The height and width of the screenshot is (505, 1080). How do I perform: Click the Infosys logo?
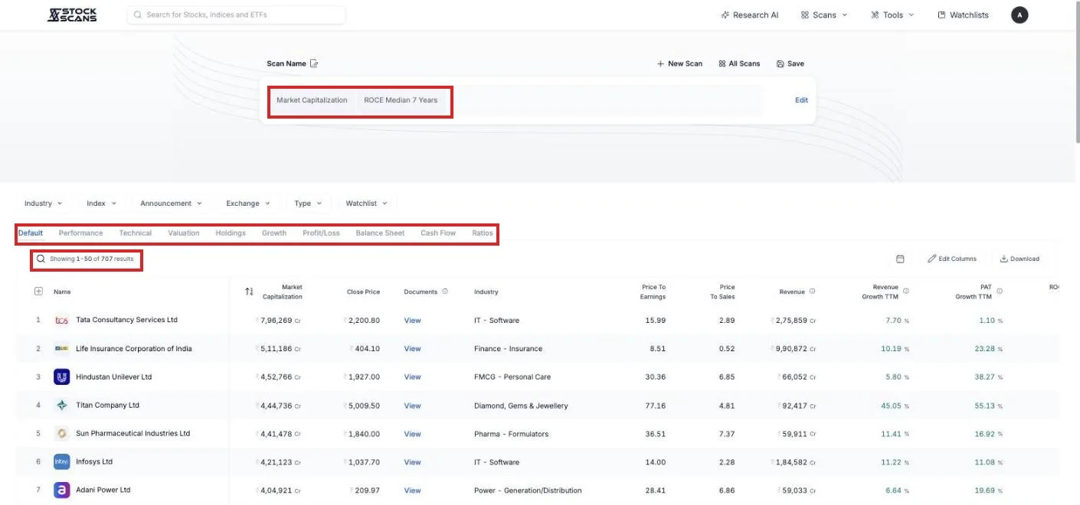(62, 462)
